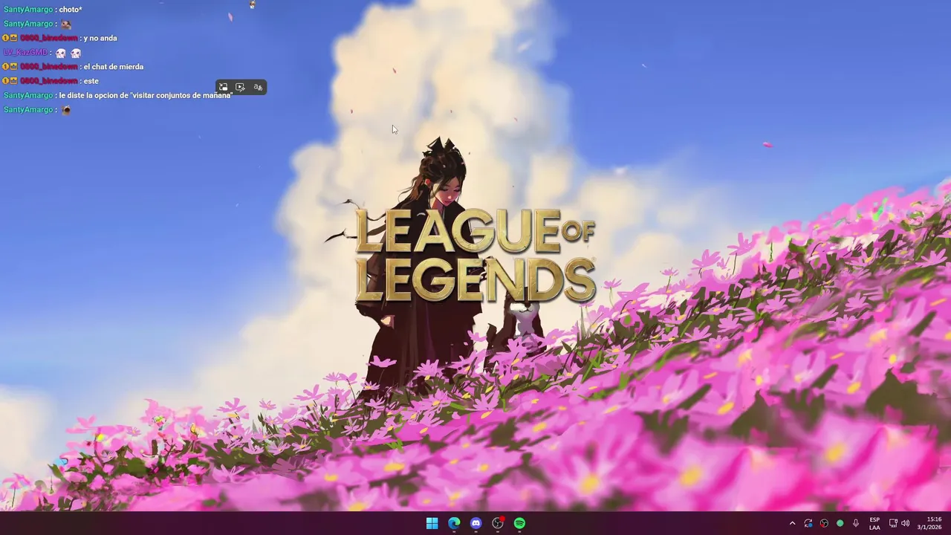The image size is (951, 535).
Task: Click the username LV_KazGMD in chat
Action: tap(25, 53)
